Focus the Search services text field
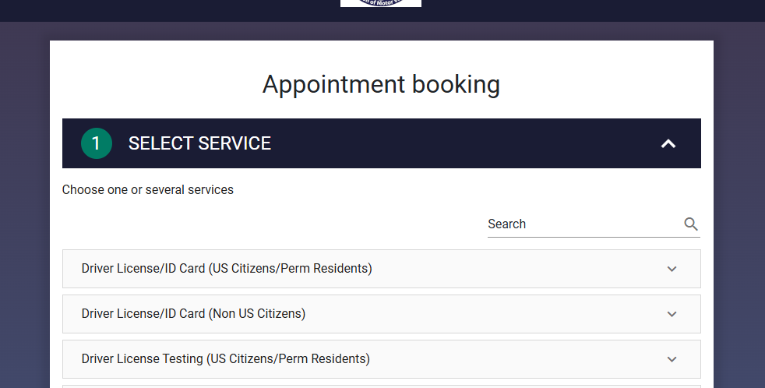Image resolution: width=765 pixels, height=388 pixels. [586, 224]
